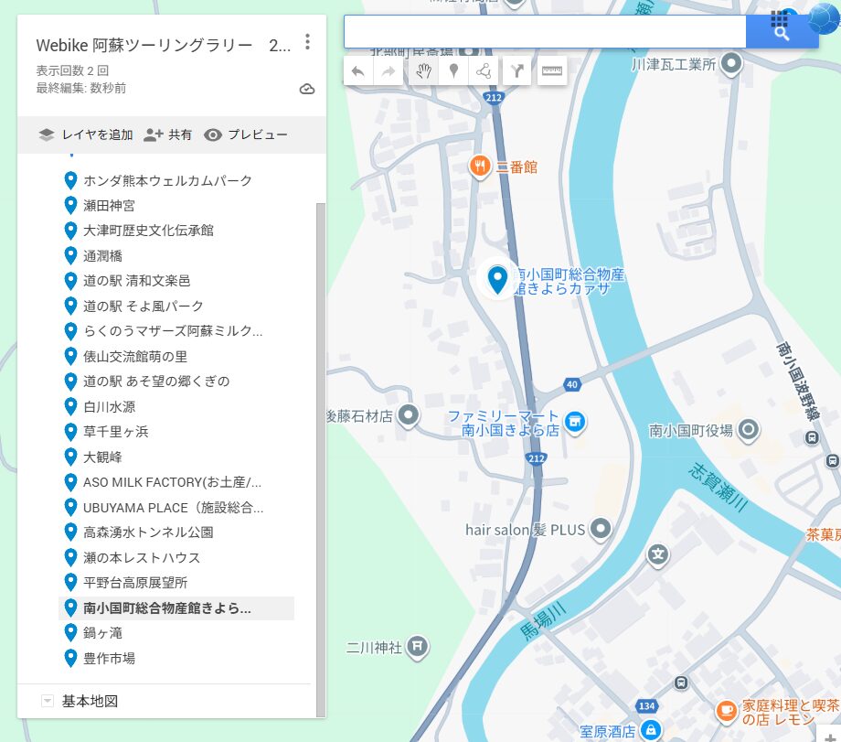Click the cloud saved status icon
Image resolution: width=841 pixels, height=742 pixels.
[x=307, y=89]
